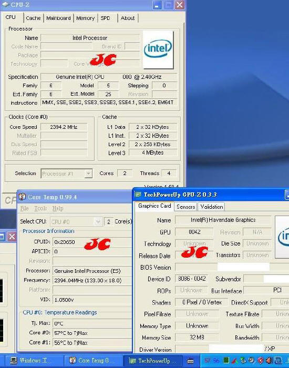289x368 pixels.
Task: Activate TechPowerUp GPU-Z taskbar button
Action: pyautogui.click(x=153, y=361)
